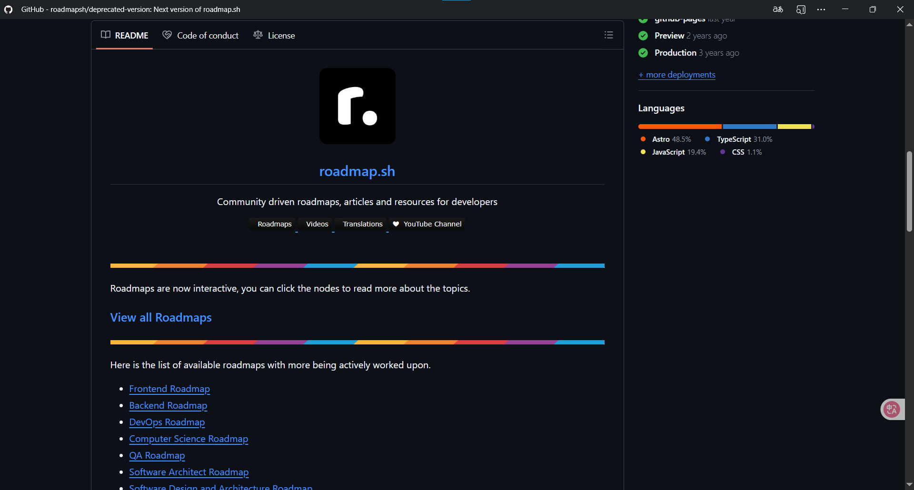Click the heart icon on YouTube Channel badge

[x=396, y=224]
